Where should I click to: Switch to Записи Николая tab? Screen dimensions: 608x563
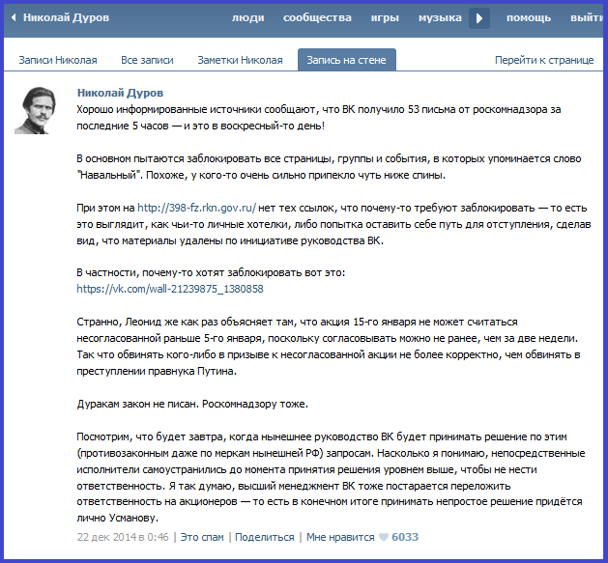58,60
